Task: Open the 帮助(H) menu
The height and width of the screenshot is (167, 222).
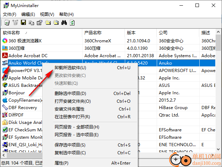Action: [x=66, y=14]
